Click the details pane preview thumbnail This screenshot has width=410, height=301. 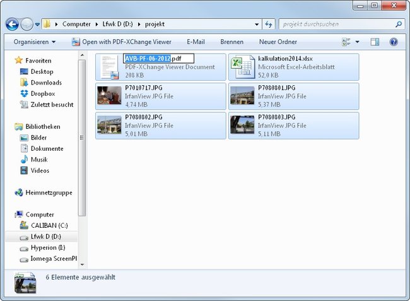click(x=25, y=283)
